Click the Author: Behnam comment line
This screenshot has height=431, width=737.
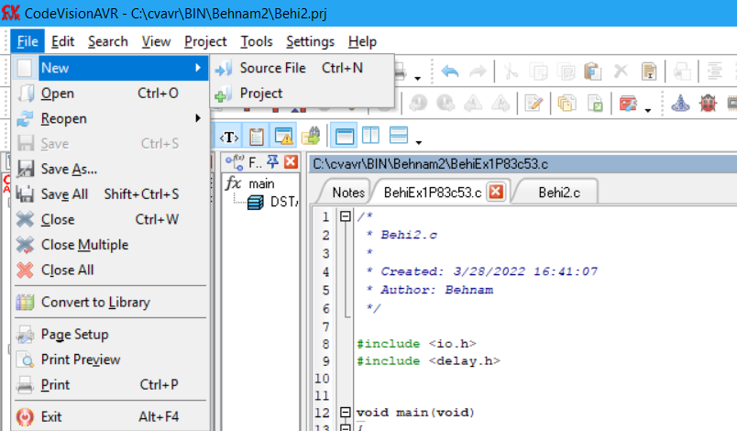point(430,290)
